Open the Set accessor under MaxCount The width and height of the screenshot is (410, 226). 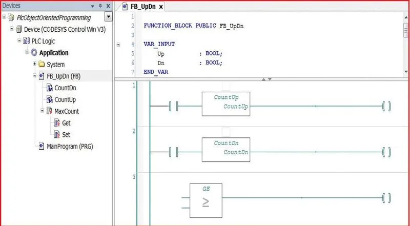click(x=57, y=134)
